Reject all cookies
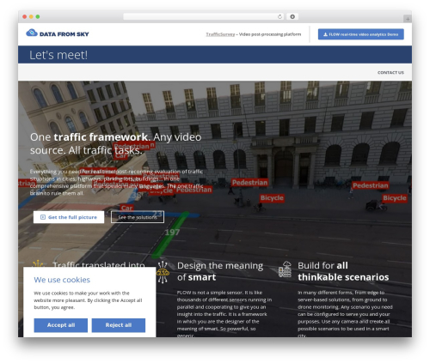This screenshot has height=363, width=430. [x=119, y=325]
